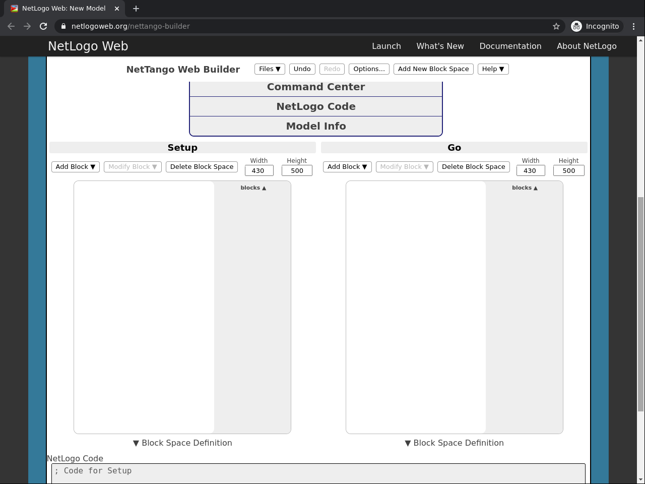Open the Files dropdown menu

click(270, 69)
